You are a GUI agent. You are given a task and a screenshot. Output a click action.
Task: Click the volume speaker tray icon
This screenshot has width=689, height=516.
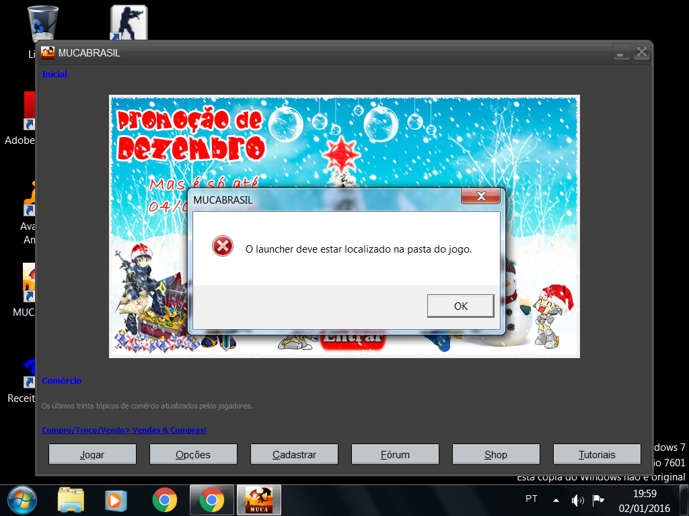[x=577, y=500]
